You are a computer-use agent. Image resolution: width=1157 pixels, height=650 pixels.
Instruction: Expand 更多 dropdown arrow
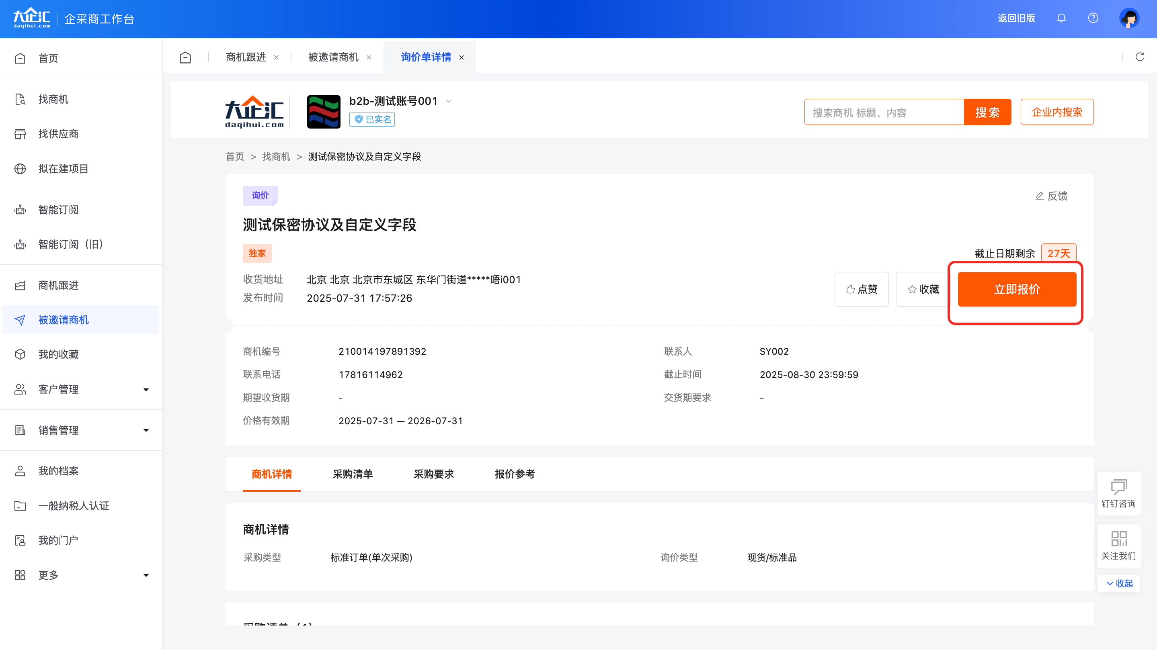point(146,576)
